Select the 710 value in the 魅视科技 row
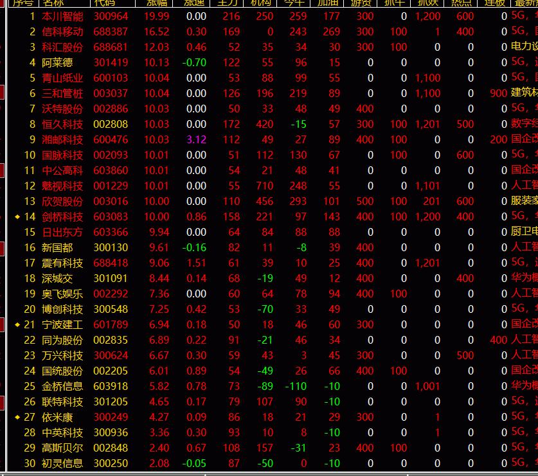Image resolution: width=538 pixels, height=476 pixels. 265,186
